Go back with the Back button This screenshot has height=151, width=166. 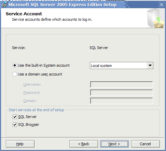pos(84,144)
